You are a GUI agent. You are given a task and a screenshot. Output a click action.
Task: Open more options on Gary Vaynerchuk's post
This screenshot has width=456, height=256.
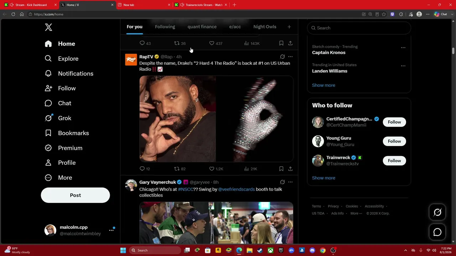click(290, 182)
